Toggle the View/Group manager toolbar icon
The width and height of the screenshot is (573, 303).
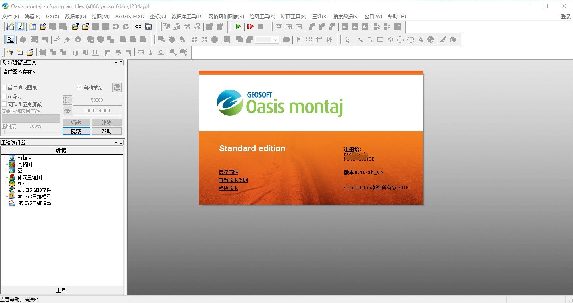[10, 40]
